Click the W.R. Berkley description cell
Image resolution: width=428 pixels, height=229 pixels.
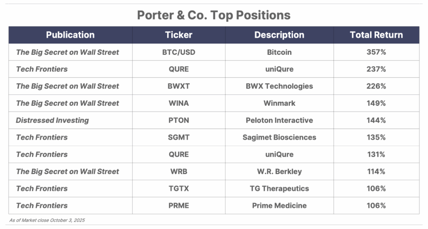point(279,171)
